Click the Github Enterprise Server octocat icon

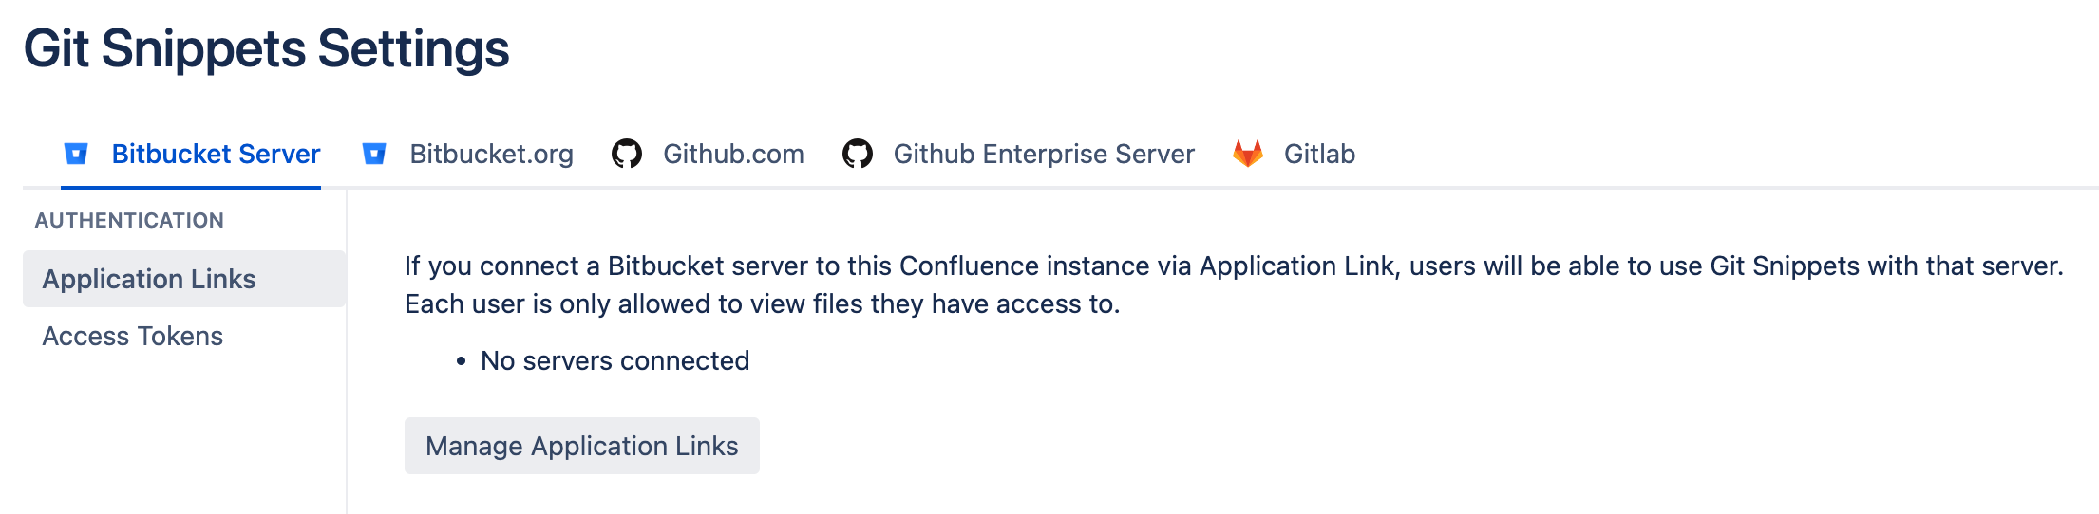point(858,154)
